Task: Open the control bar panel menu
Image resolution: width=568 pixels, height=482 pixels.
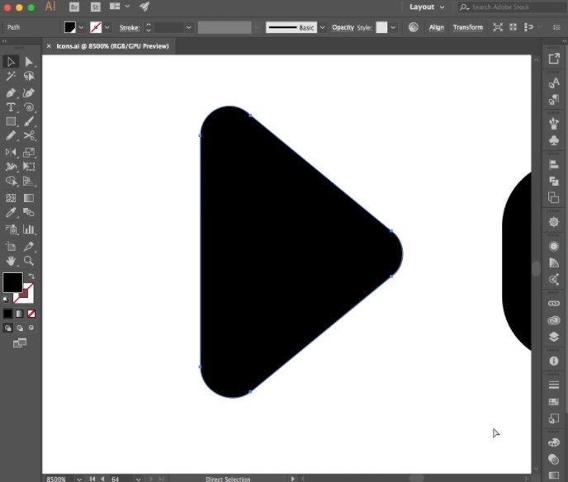Action: point(556,27)
